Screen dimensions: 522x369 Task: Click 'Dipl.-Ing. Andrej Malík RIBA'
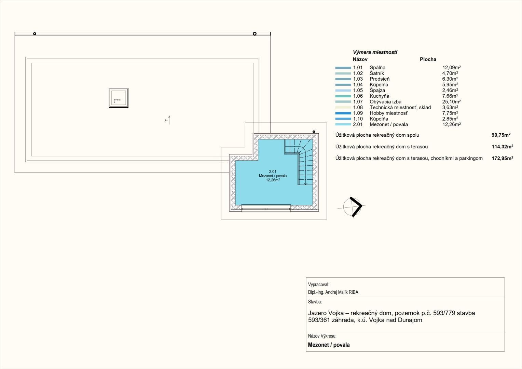click(333, 292)
